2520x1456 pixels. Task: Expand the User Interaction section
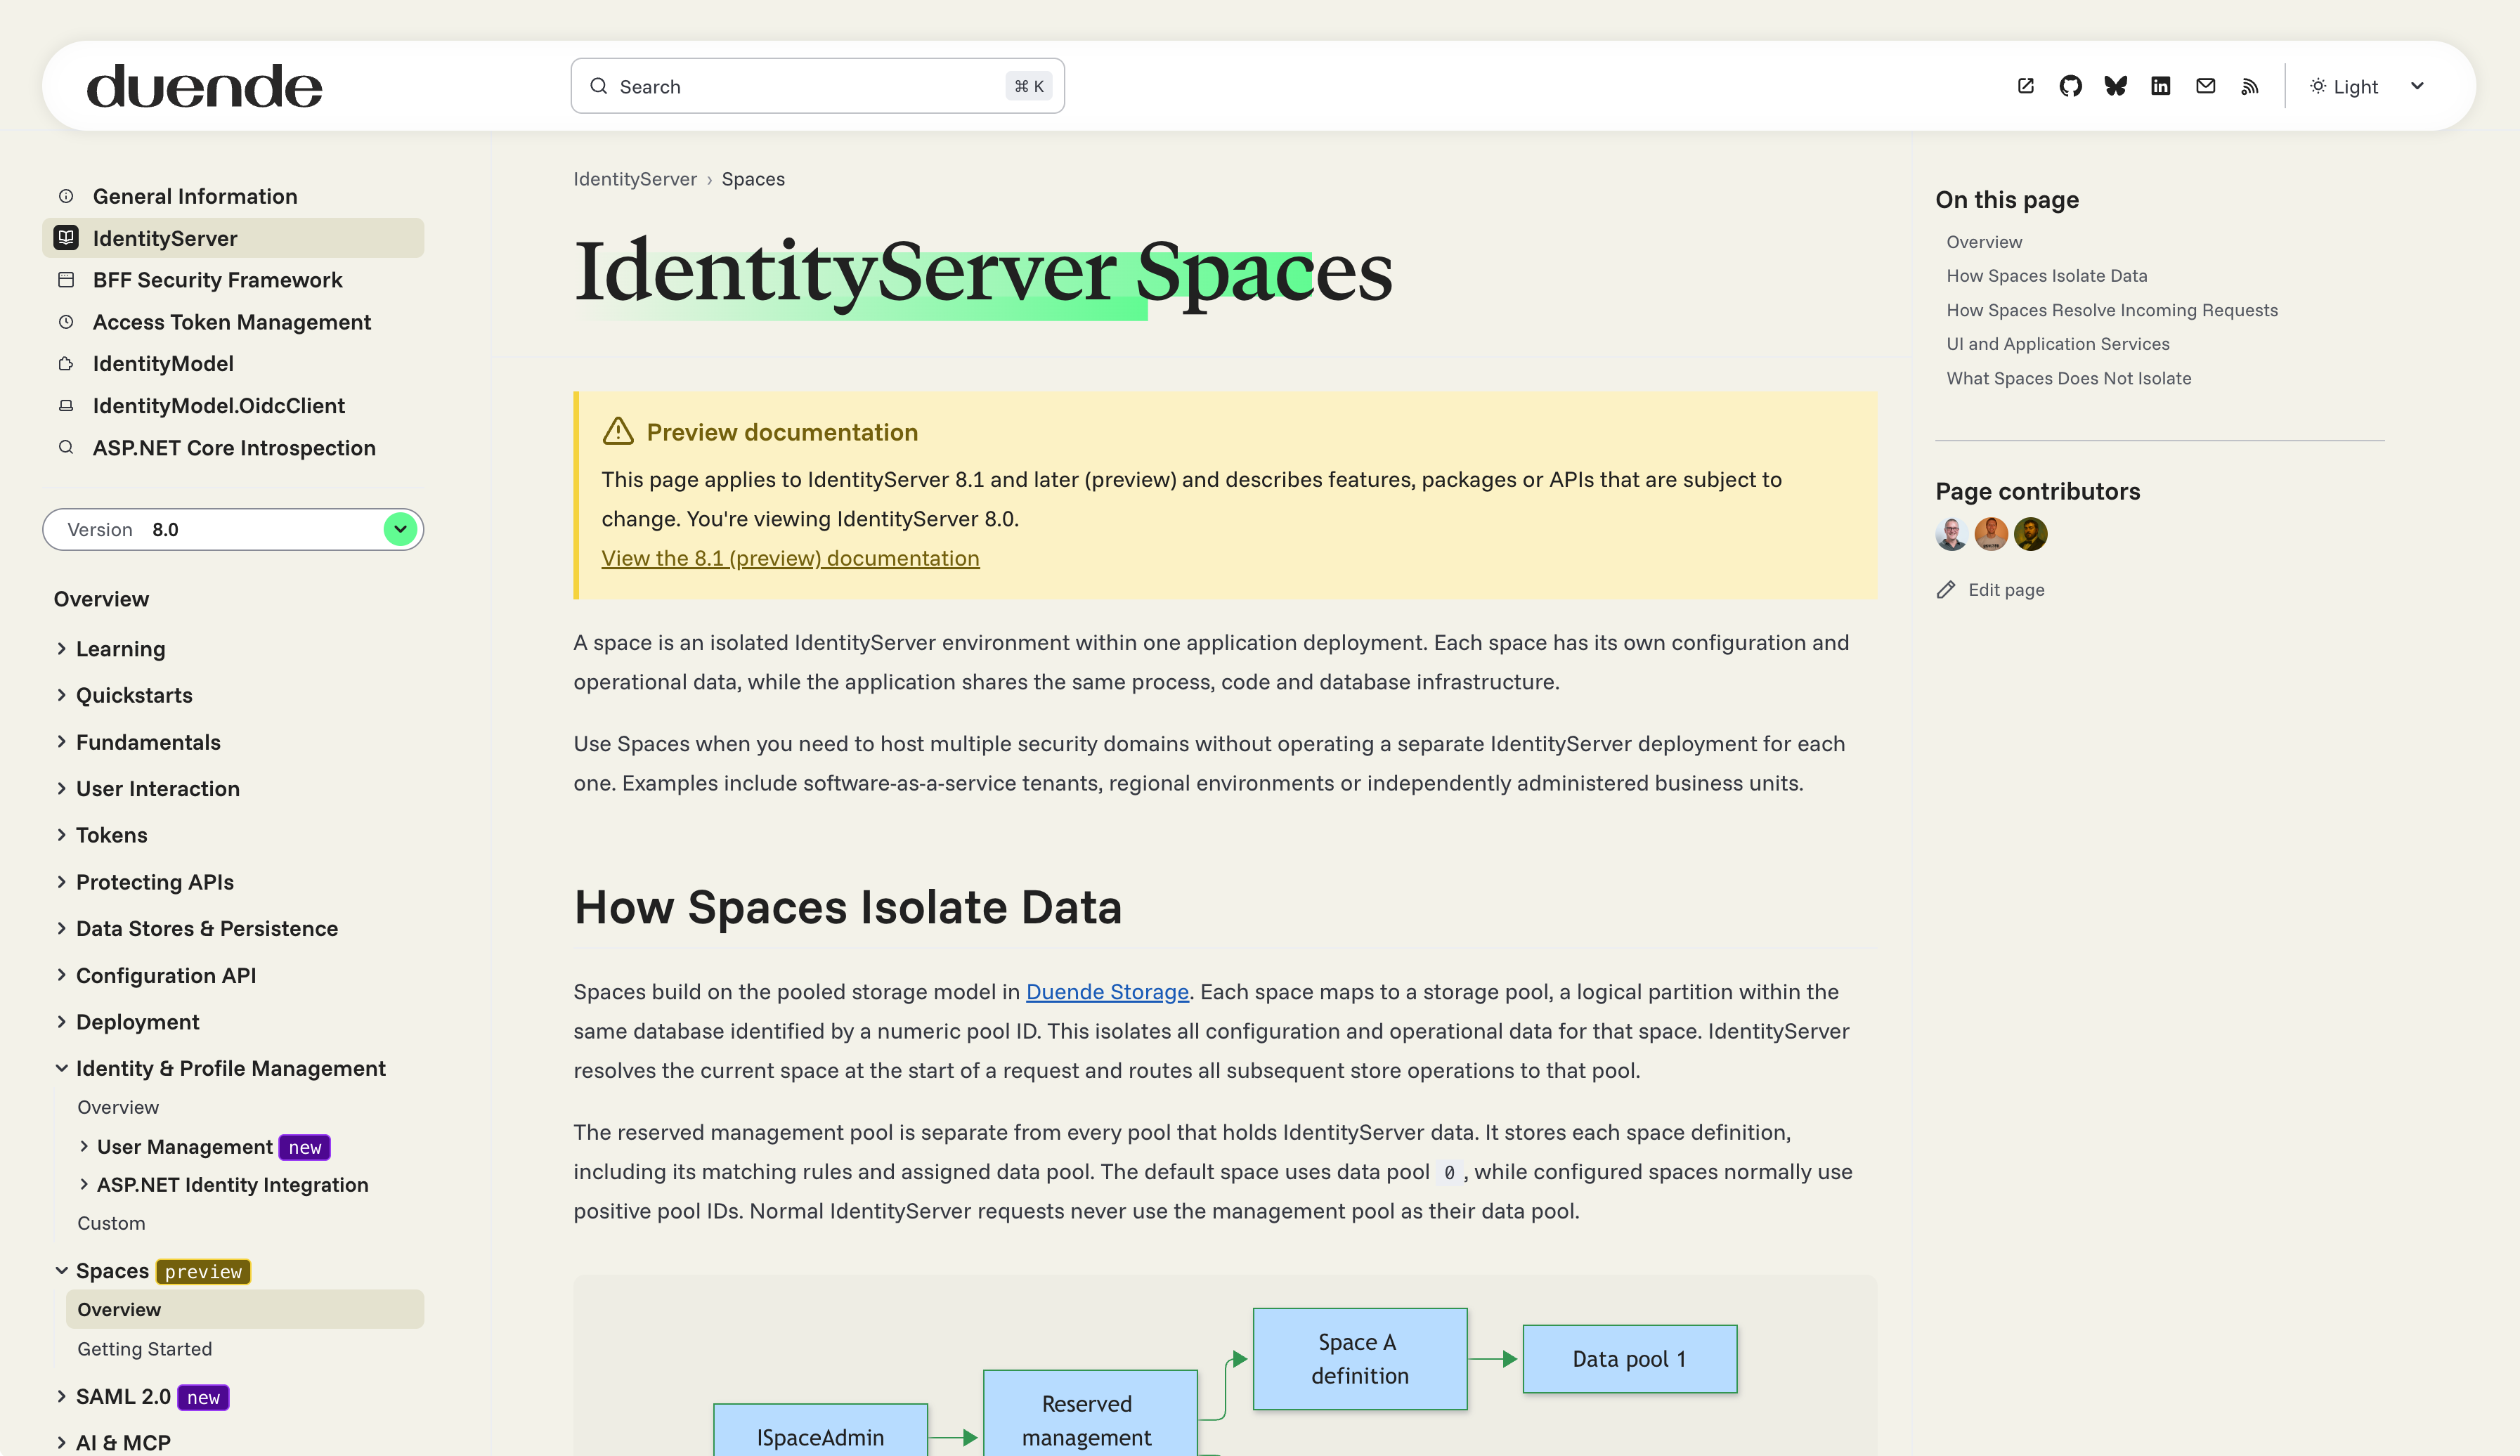click(62, 788)
